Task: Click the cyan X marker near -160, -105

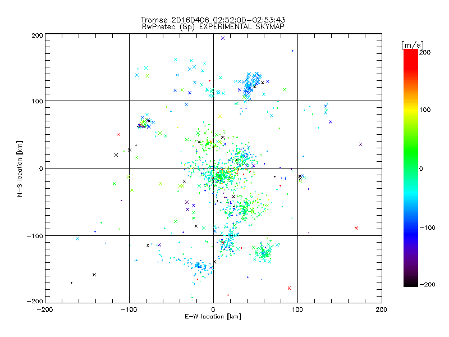Action: pyautogui.click(x=77, y=239)
